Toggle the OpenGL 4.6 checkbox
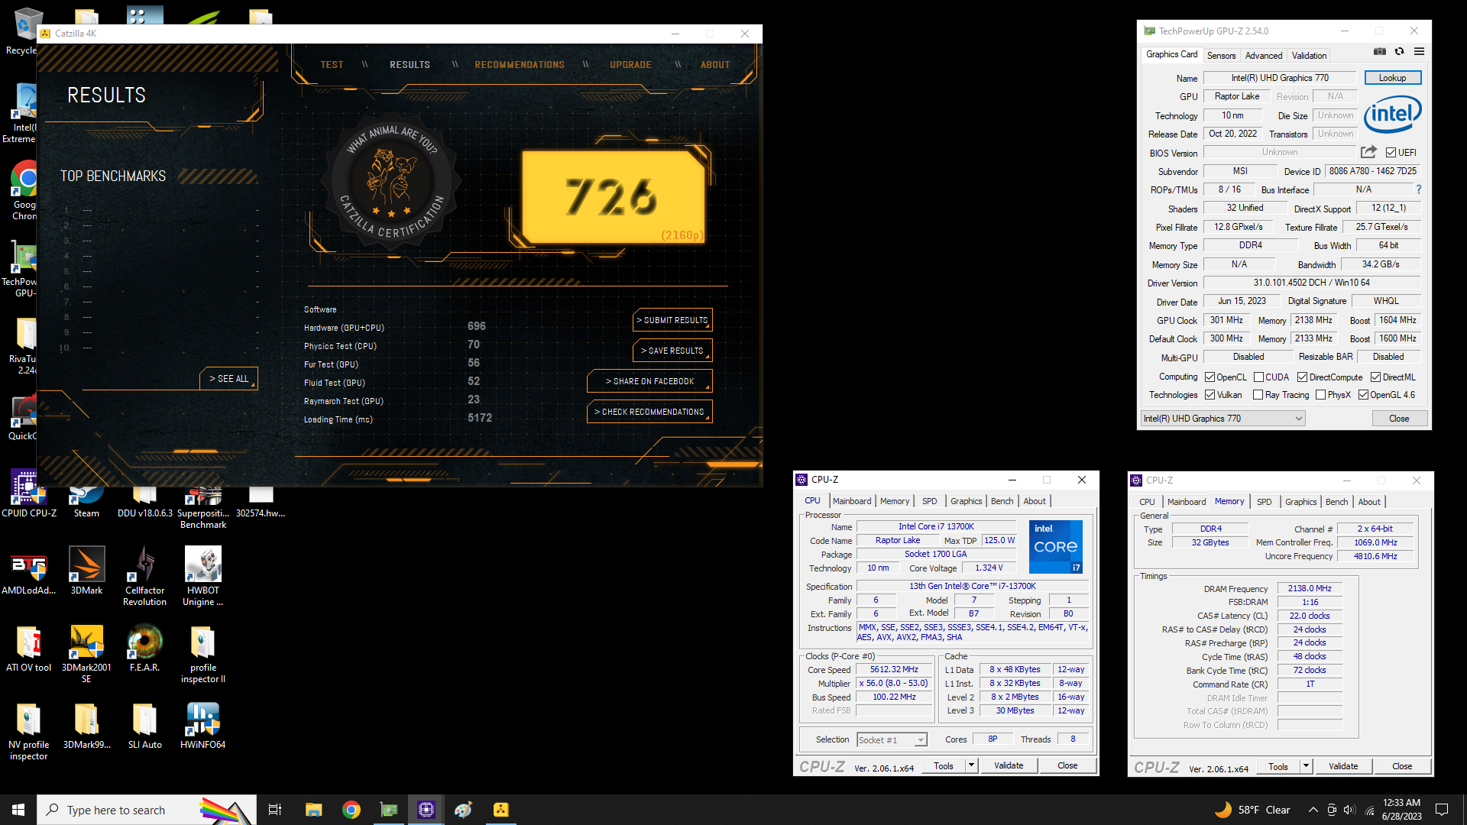1467x825 pixels. point(1363,395)
